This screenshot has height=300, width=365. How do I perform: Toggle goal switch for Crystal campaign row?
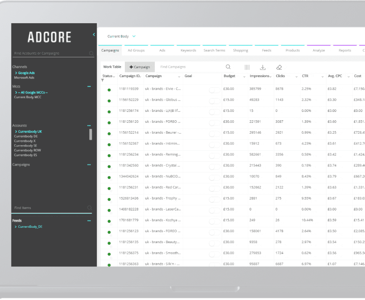tap(214, 167)
